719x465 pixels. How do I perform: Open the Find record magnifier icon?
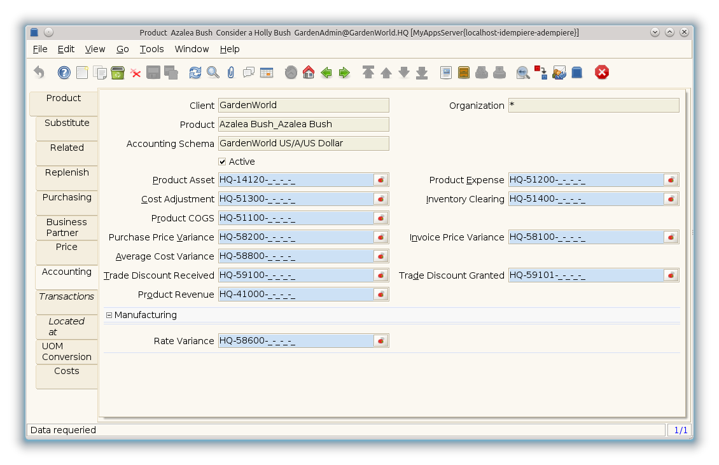(x=213, y=73)
